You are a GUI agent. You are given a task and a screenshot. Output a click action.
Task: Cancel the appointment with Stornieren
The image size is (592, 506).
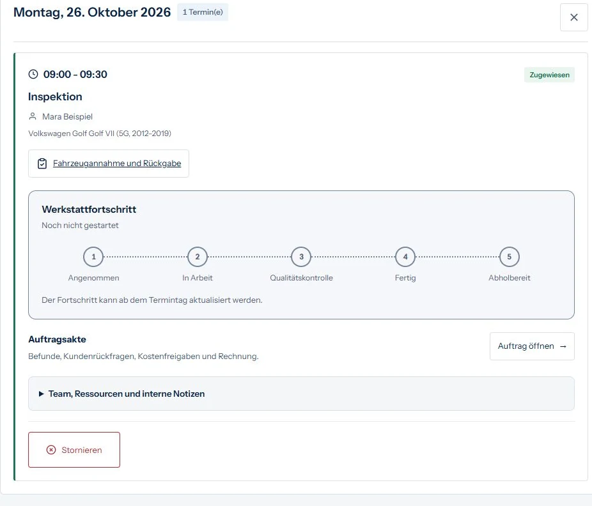click(74, 450)
